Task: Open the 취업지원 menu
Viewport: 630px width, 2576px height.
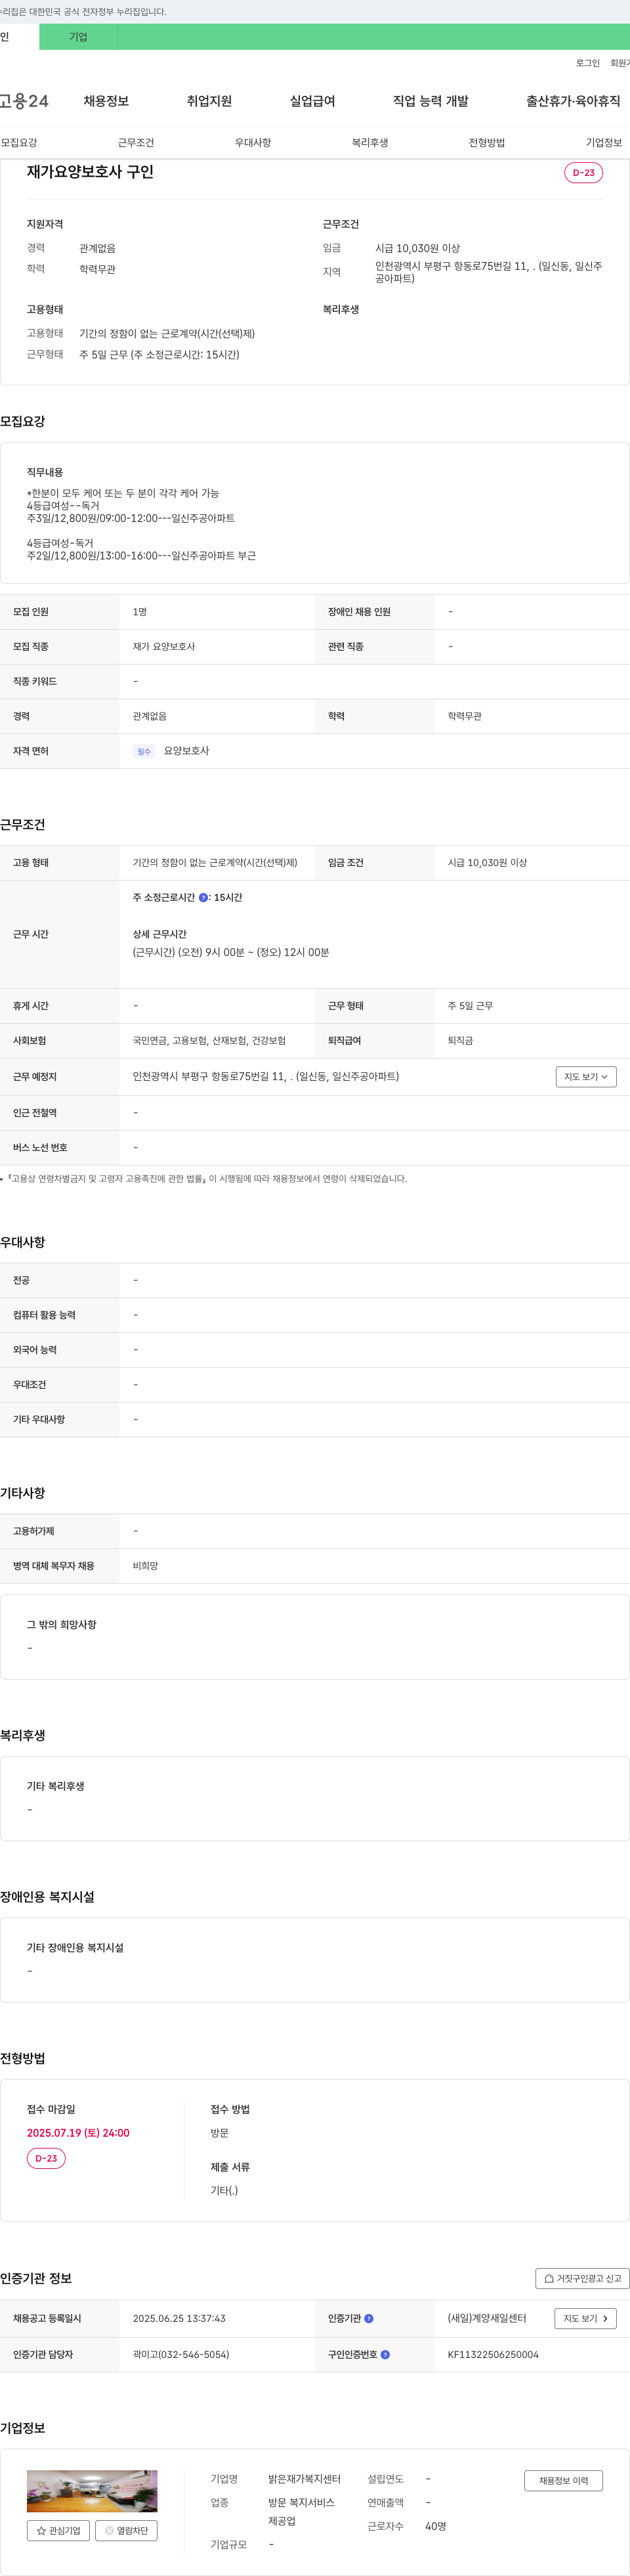Action: click(x=209, y=101)
